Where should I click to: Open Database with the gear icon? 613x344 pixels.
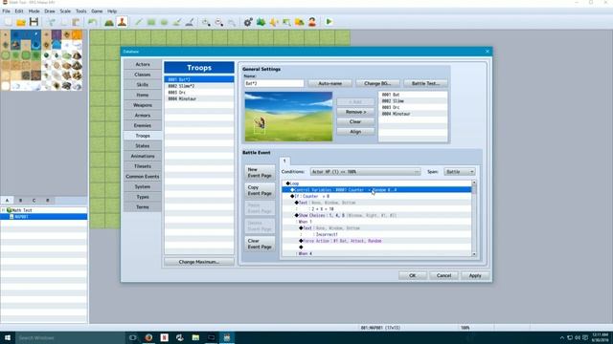248,22
